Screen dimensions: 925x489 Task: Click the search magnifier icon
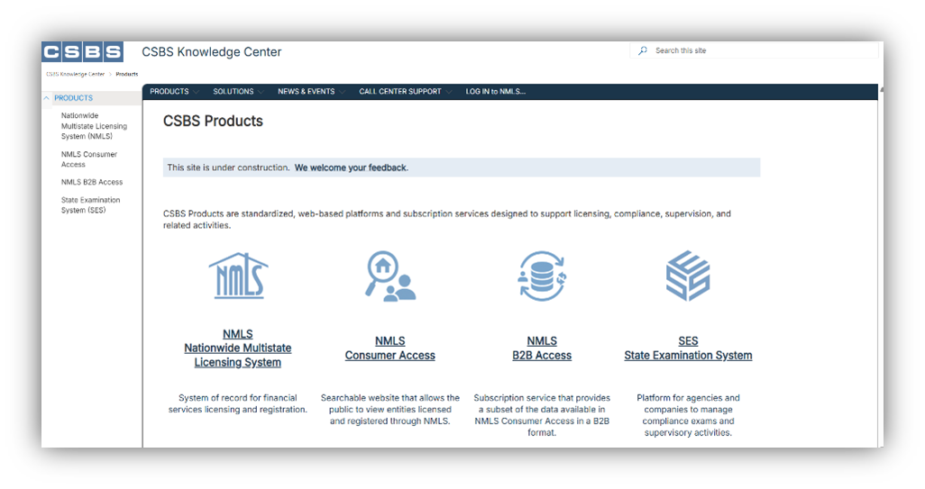pyautogui.click(x=643, y=51)
